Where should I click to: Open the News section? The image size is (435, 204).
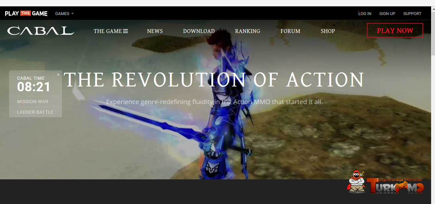point(155,31)
